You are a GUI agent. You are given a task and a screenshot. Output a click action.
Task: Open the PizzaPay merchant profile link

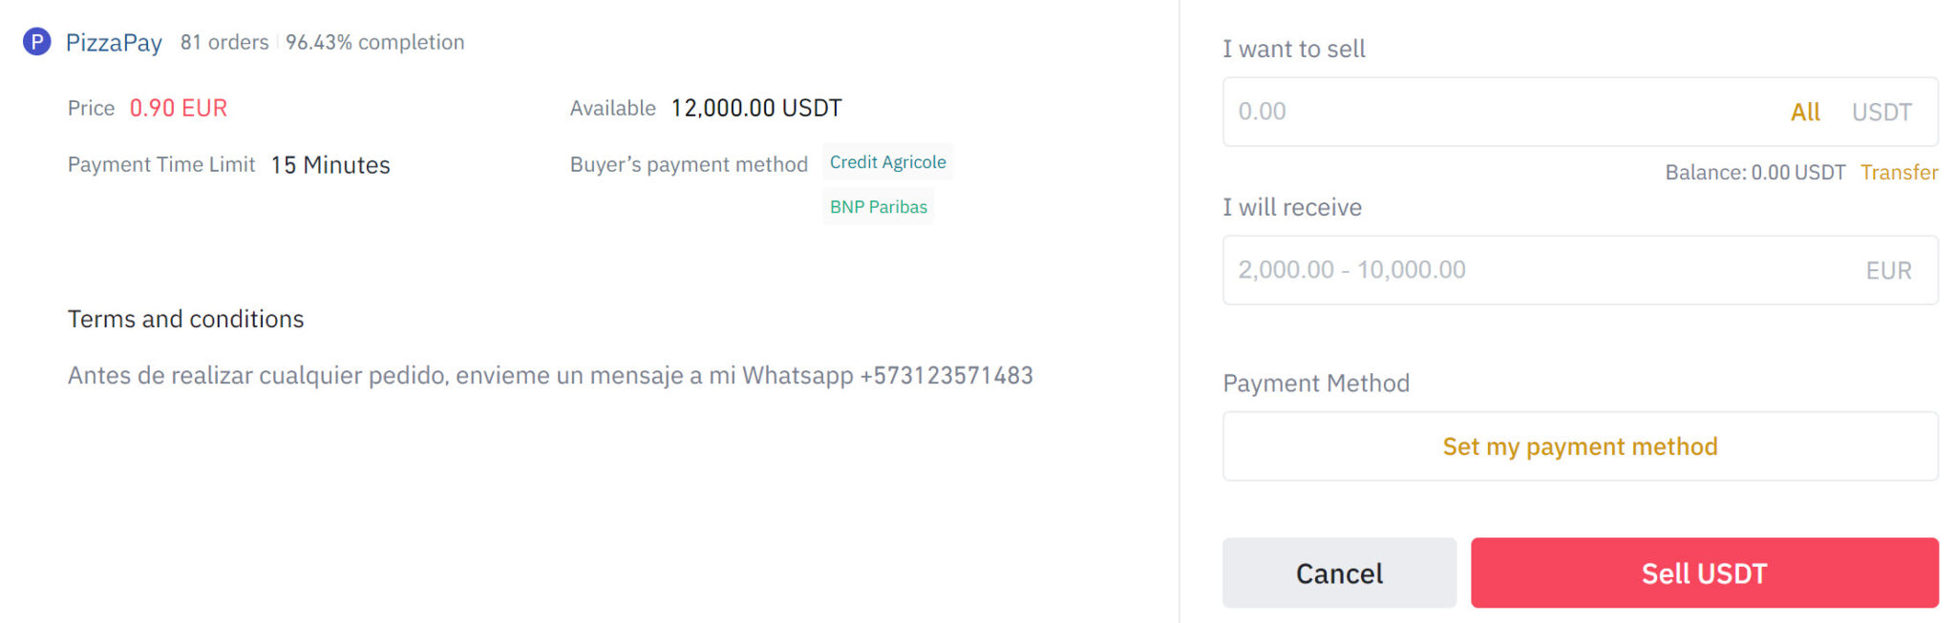[x=114, y=43]
